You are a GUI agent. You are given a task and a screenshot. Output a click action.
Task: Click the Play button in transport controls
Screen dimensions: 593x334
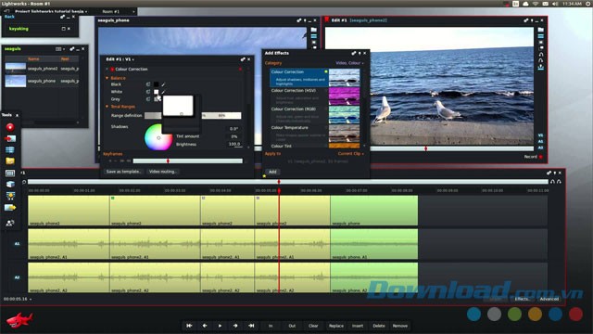[x=220, y=326]
